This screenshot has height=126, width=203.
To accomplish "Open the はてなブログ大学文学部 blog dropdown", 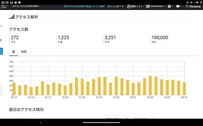I will click(x=26, y=6).
